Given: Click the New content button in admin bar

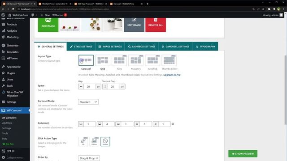Looking at the screenshot, I should [45, 15].
